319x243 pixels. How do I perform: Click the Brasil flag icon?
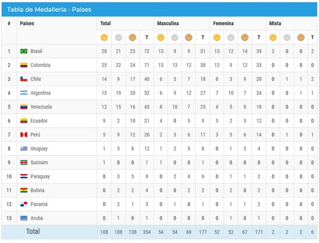(24, 51)
